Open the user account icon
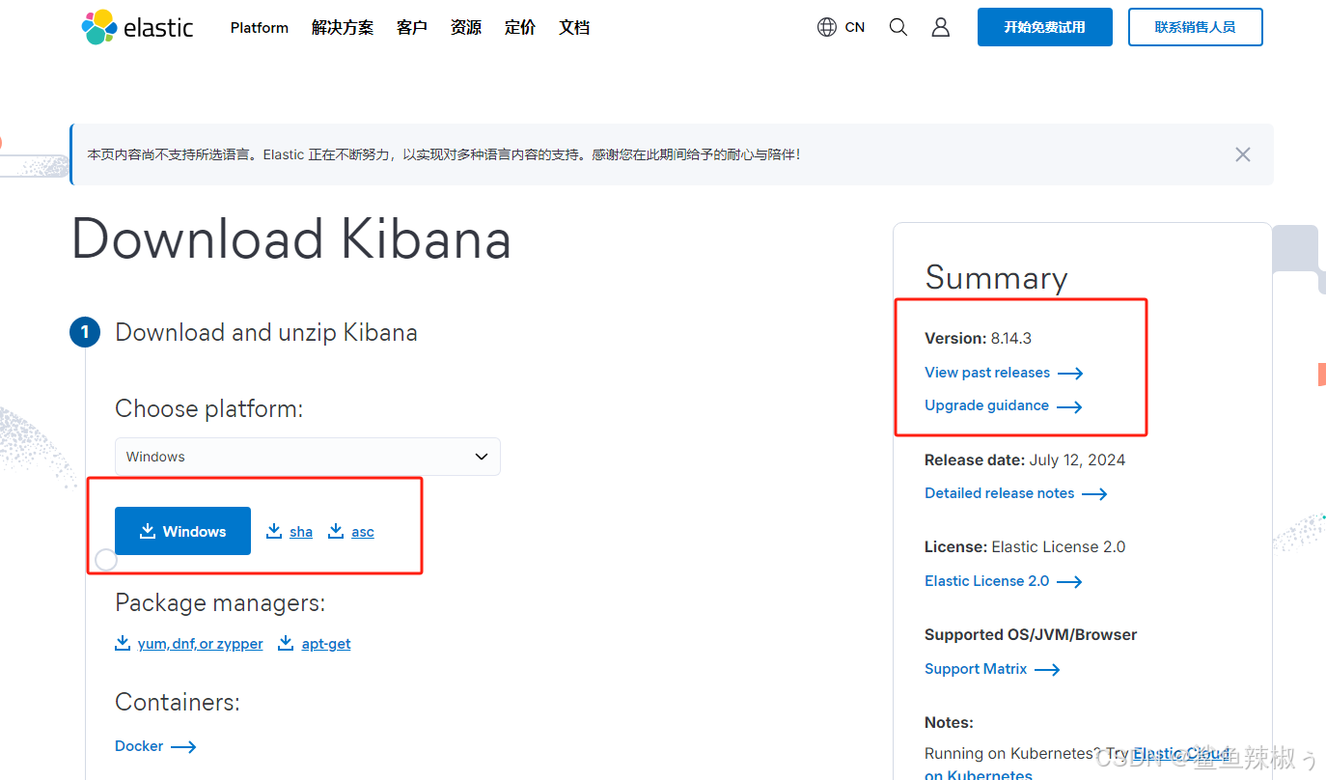1326x780 pixels. [x=941, y=27]
